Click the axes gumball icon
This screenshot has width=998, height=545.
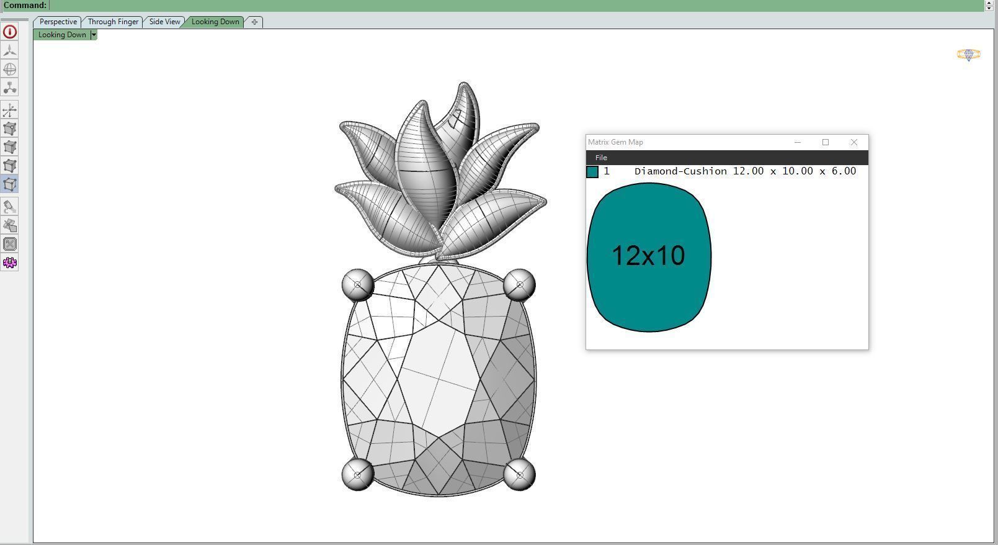10,110
